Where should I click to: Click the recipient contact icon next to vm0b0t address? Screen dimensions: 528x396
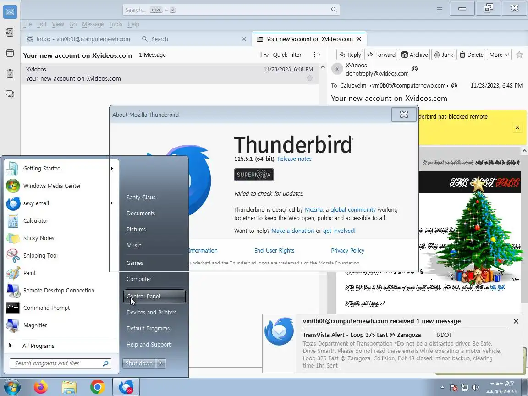coord(454,86)
